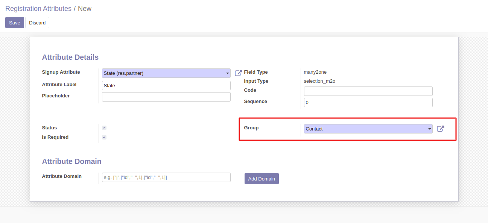Click the Code input field
The width and height of the screenshot is (488, 223).
coord(368,91)
